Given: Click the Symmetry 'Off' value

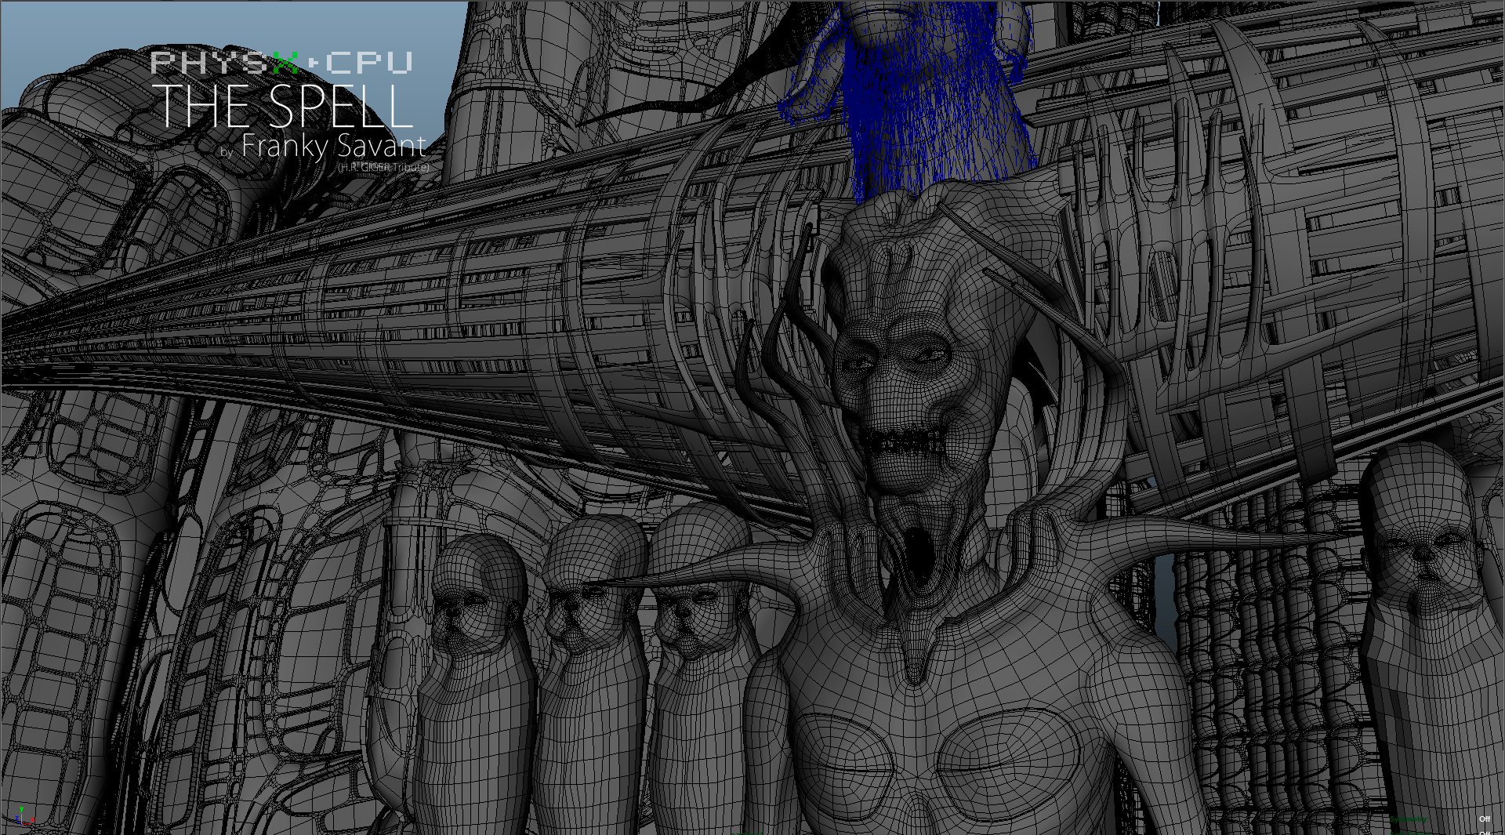Looking at the screenshot, I should coord(1485,819).
